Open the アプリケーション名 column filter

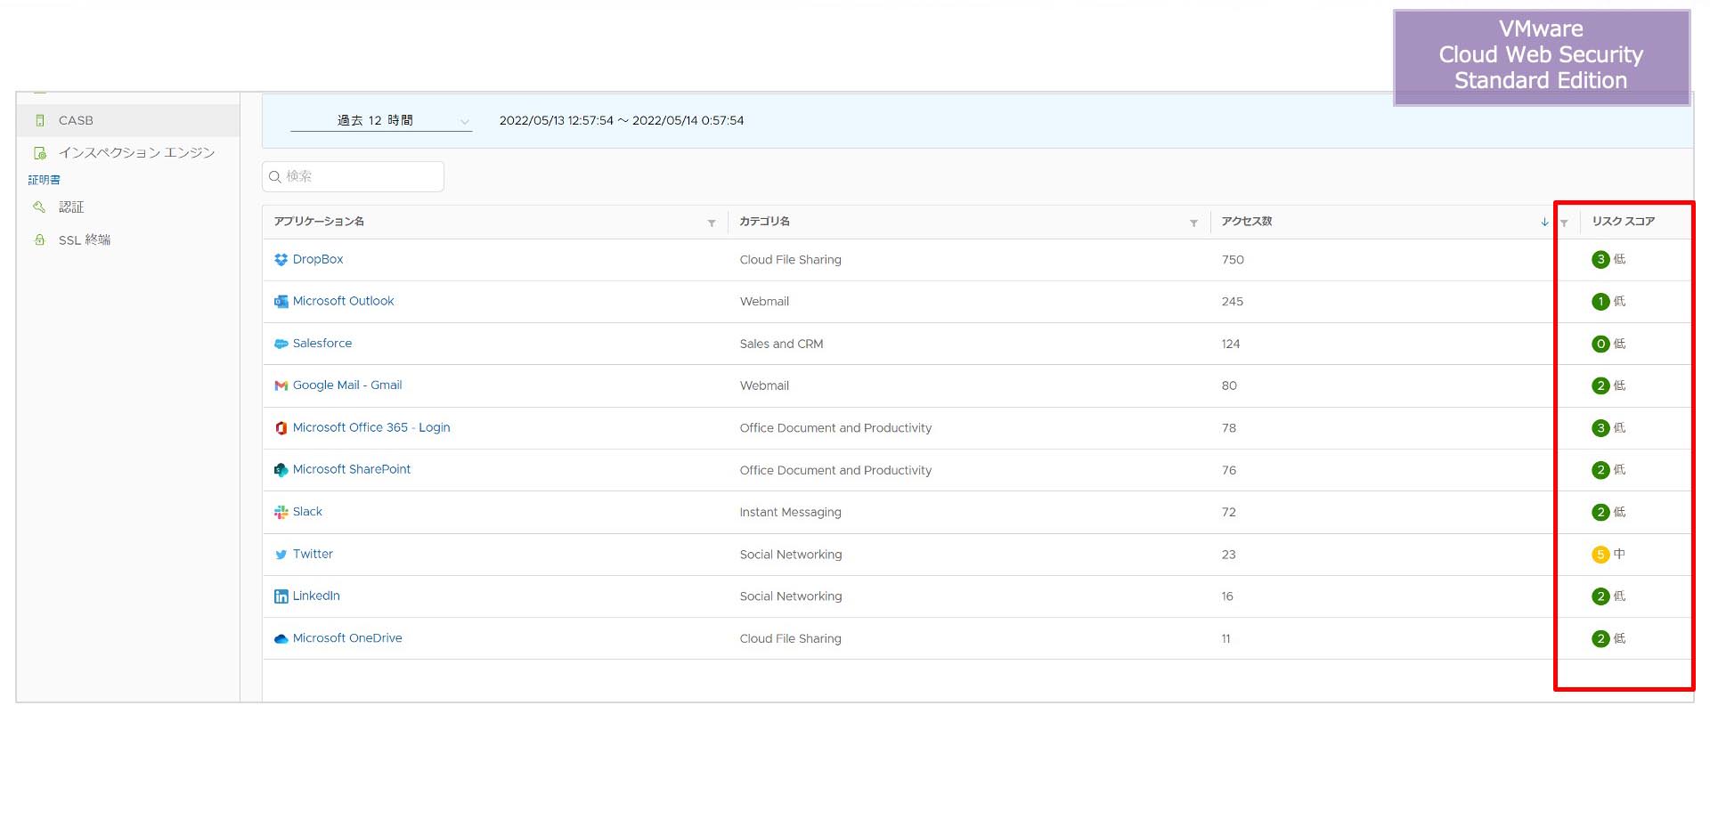tap(711, 223)
